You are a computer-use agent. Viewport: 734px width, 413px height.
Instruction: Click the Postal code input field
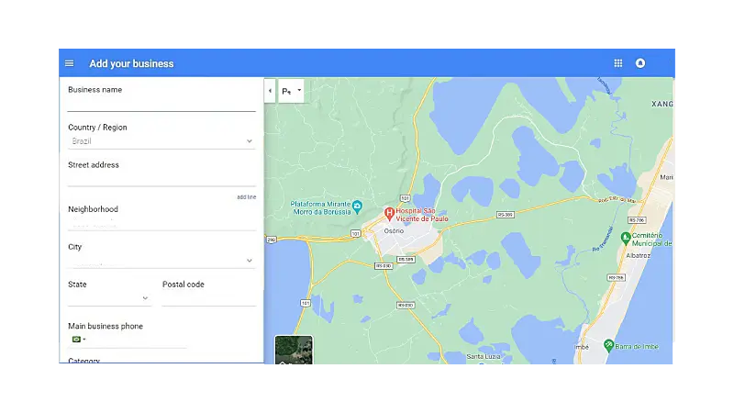(209, 298)
